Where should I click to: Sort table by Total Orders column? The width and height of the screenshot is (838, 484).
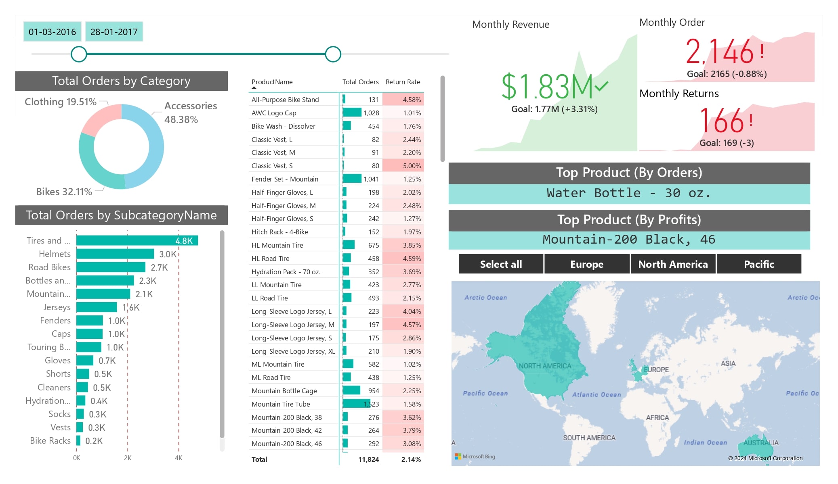[x=360, y=82]
